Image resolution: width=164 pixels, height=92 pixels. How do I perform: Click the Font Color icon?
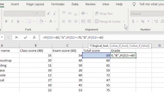[x=51, y=21]
